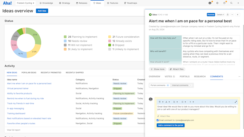244x137 pixels.
Task: Open text alignment dropdown in editor
Action: click(x=175, y=102)
